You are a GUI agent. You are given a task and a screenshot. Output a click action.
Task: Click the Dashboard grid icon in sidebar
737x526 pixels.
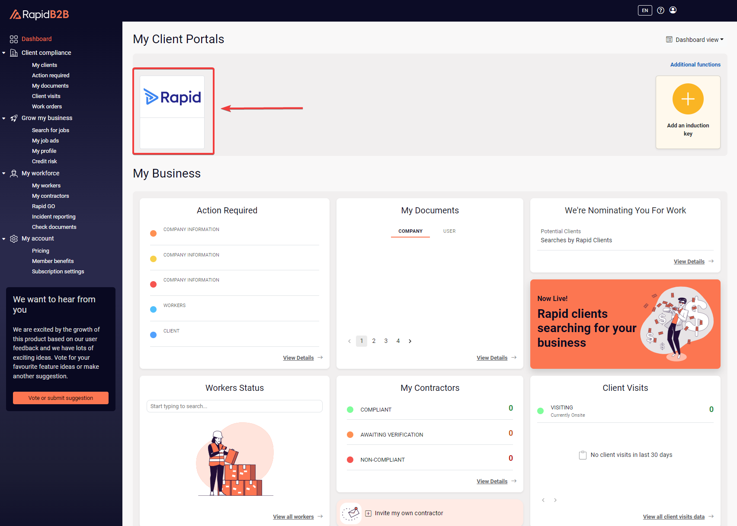[14, 39]
